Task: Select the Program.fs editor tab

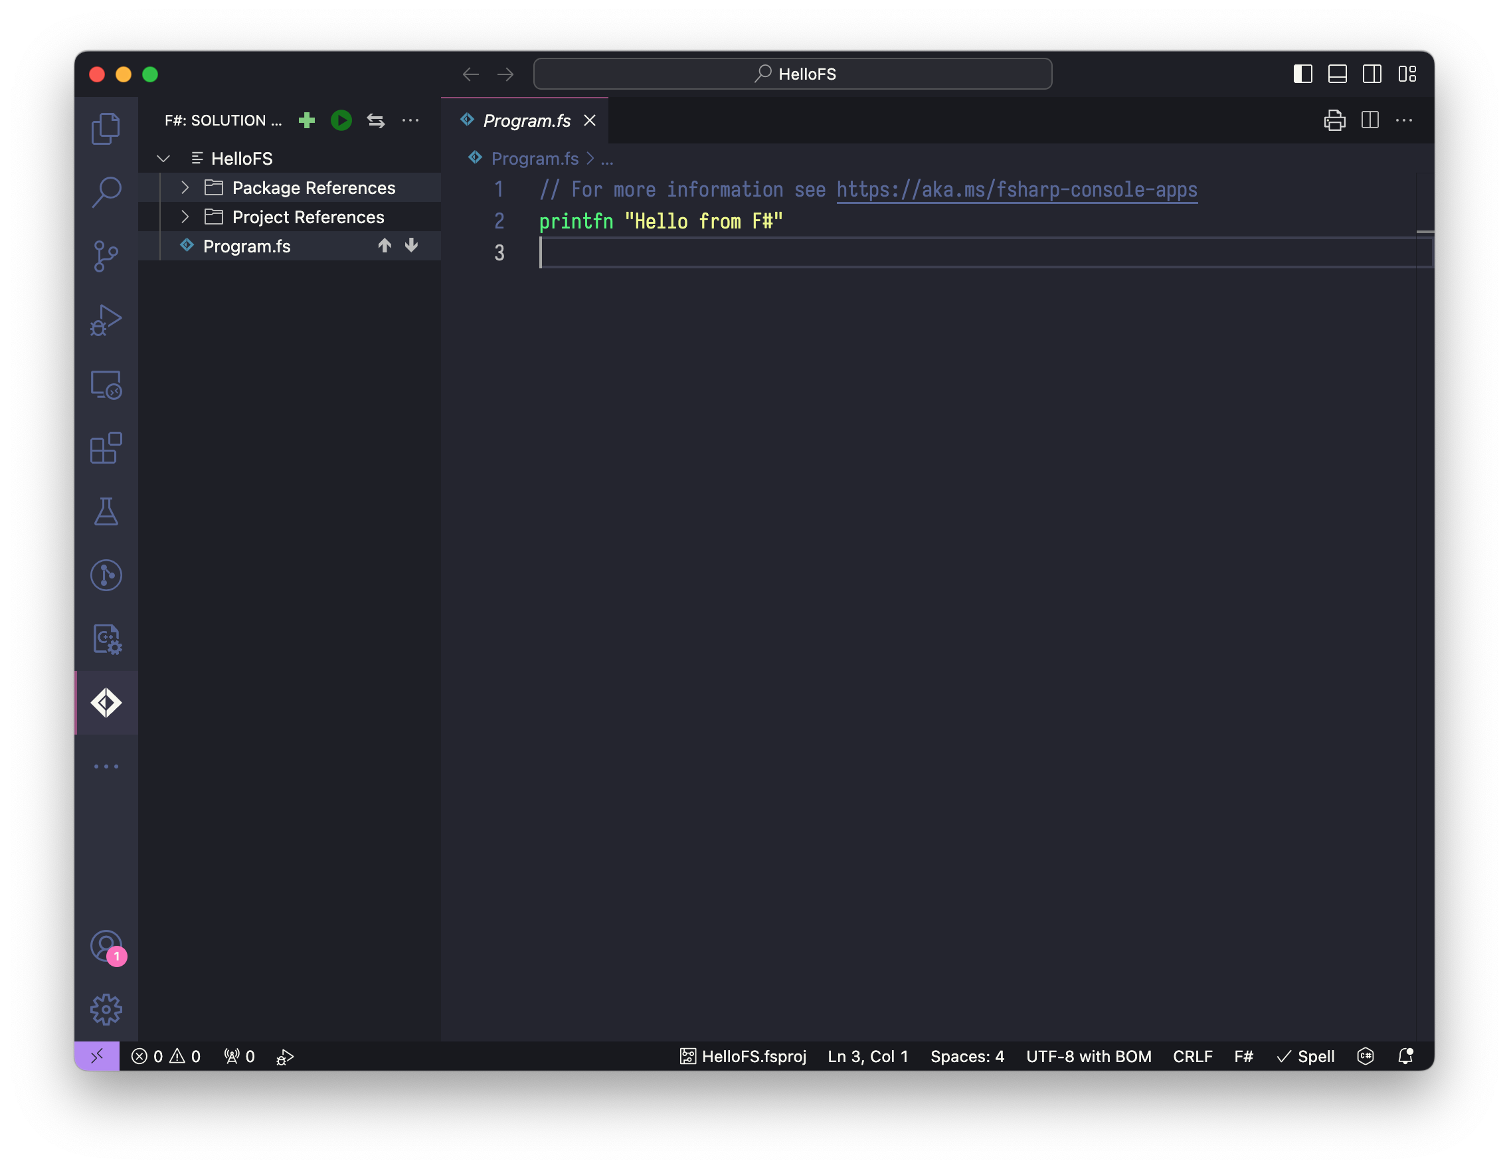Action: point(527,120)
